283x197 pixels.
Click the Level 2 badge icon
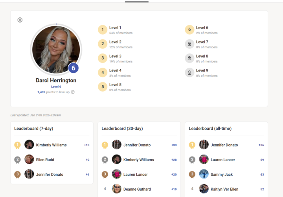point(103,44)
